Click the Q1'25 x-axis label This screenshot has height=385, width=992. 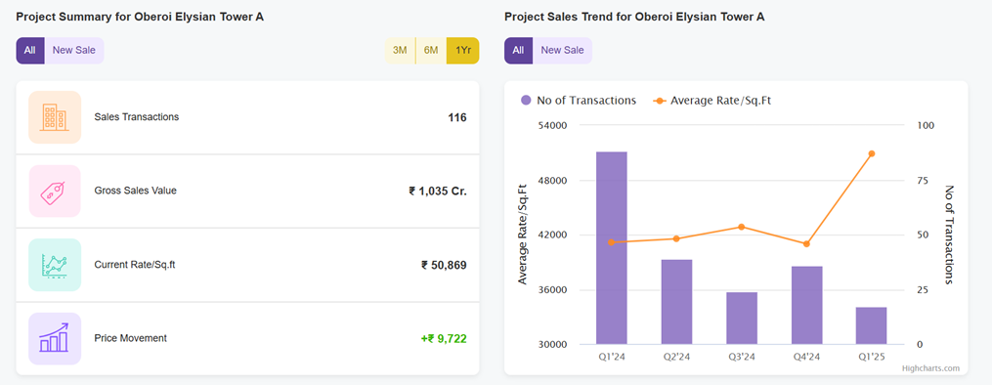pos(871,357)
